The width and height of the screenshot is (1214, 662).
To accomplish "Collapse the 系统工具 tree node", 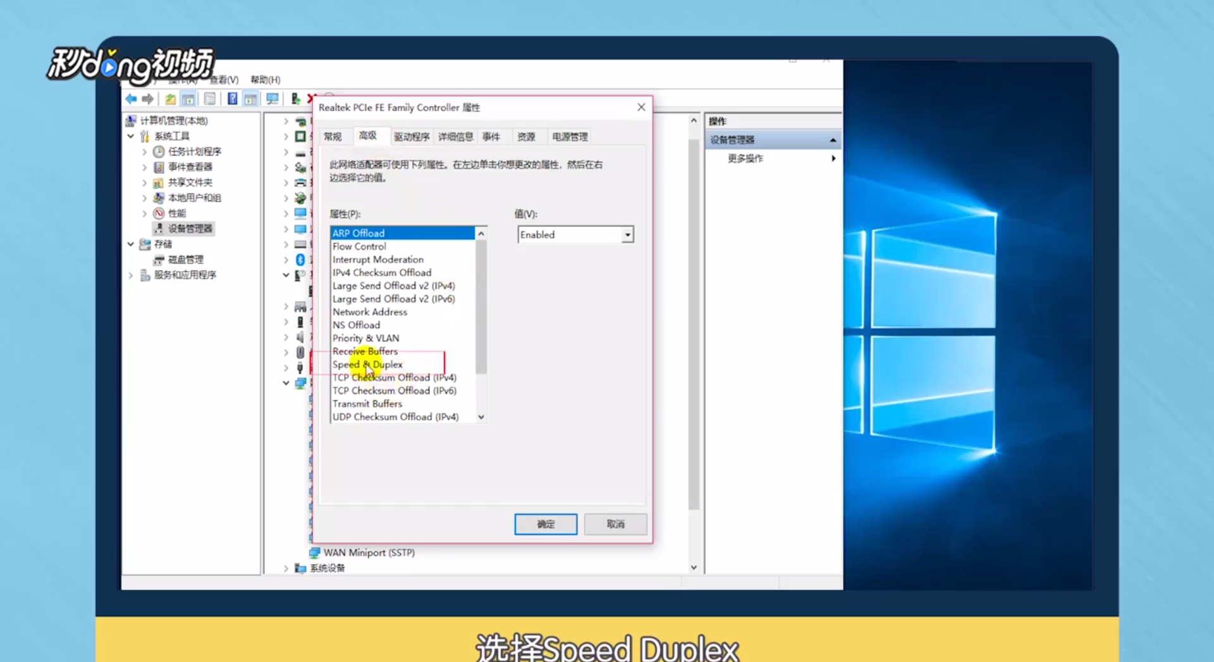I will click(x=131, y=136).
